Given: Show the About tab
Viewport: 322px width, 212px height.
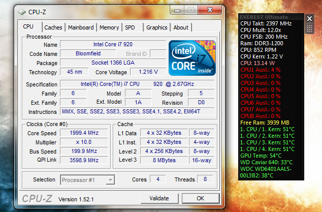Looking at the screenshot, I should tap(181, 27).
